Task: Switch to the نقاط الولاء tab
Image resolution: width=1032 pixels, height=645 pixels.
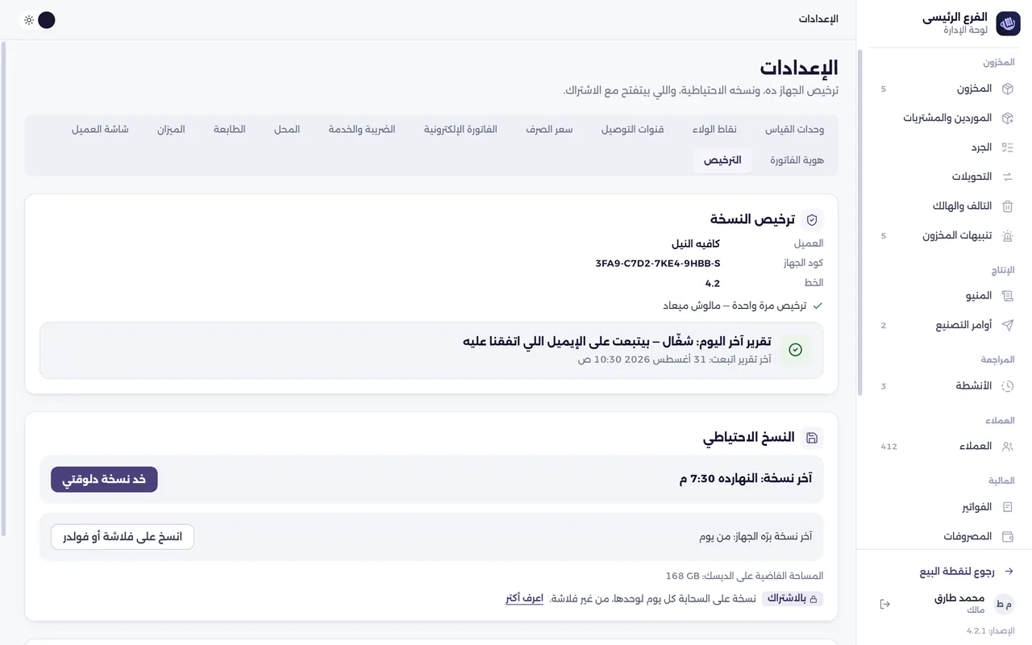Action: coord(714,130)
